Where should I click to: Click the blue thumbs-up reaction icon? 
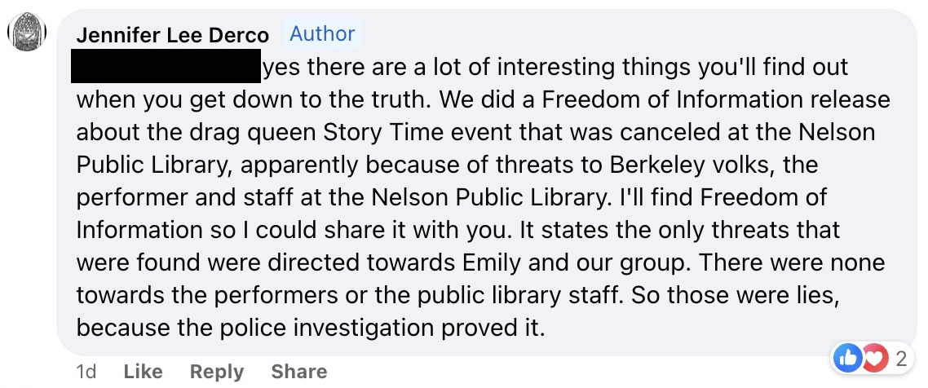tap(846, 359)
